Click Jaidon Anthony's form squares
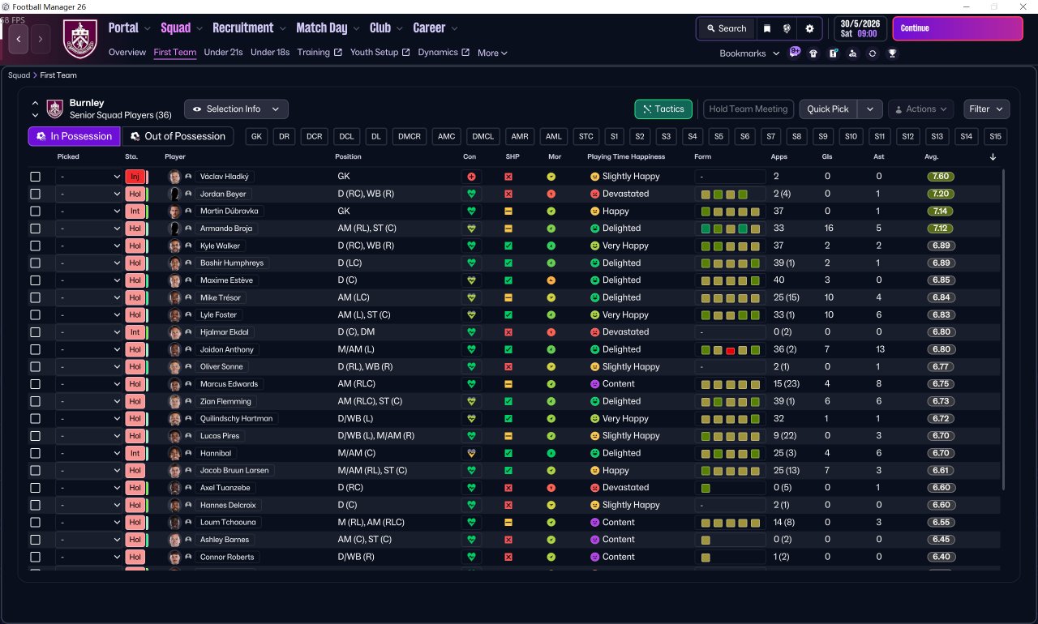 [x=730, y=349]
